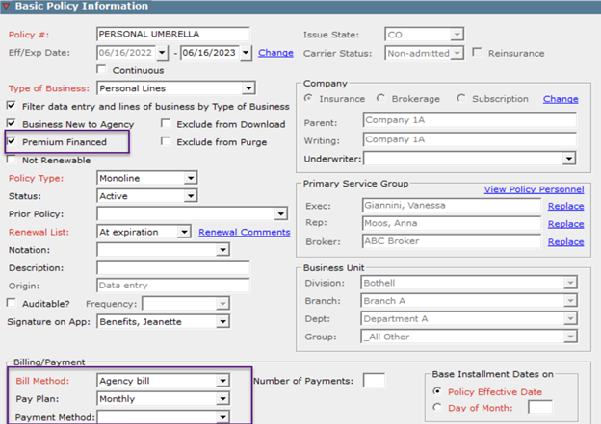Click Replace link for Broker
601x424 pixels.
(565, 242)
